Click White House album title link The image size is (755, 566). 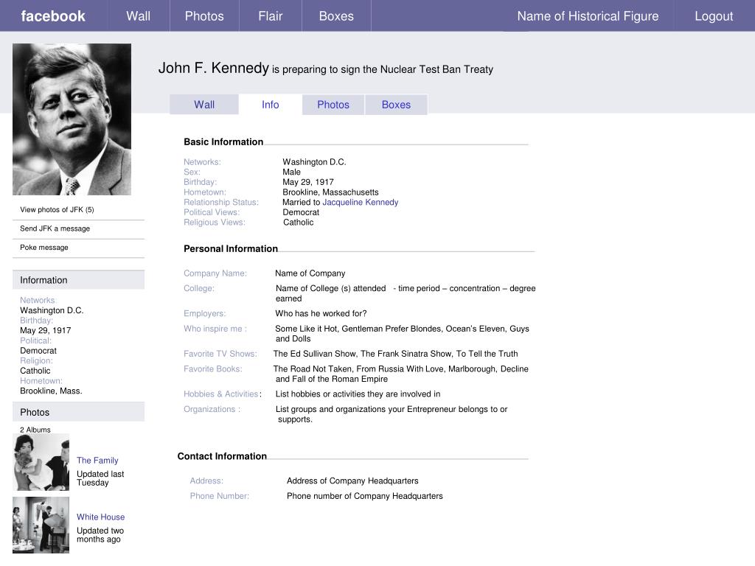(x=100, y=517)
